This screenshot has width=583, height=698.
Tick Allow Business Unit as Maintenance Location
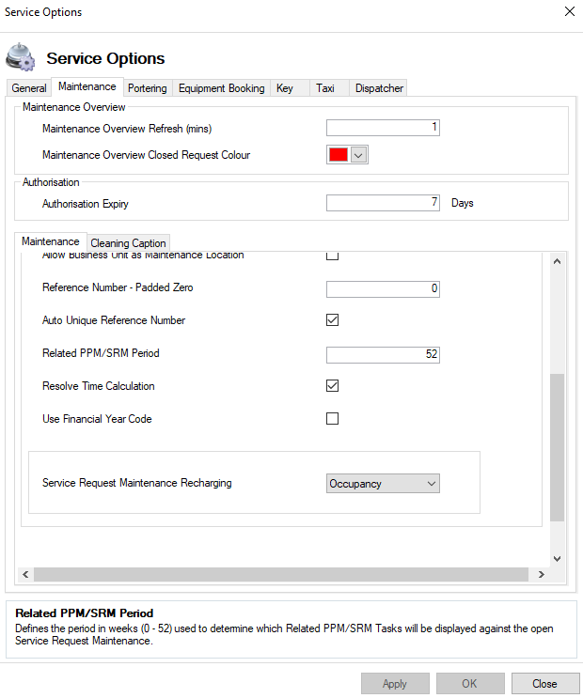point(332,256)
